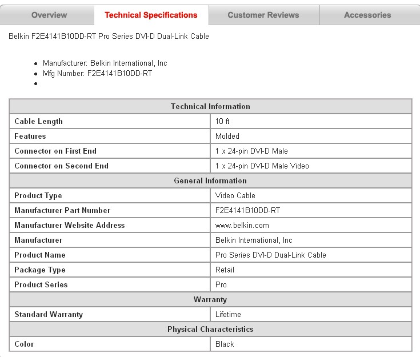Click the product title Belkin F2E4141B10DD-RT Pro Series
The width and height of the screenshot is (420, 357).
109,36
